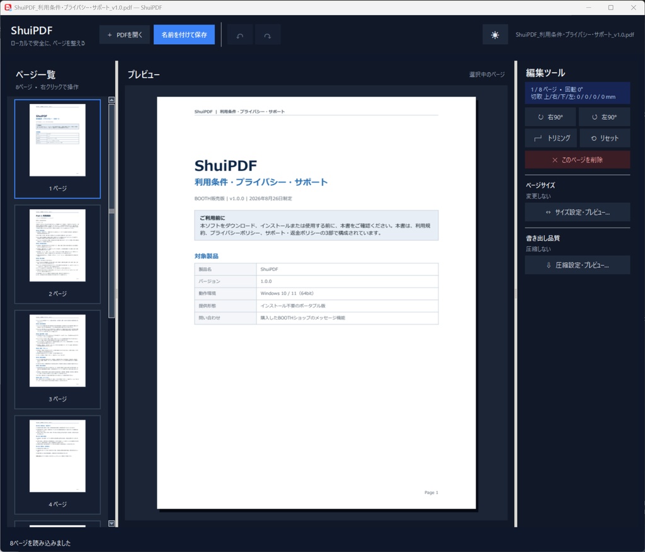Open a PDF with the PDFを開く button
Viewport: 645px width, 552px height.
(x=125, y=35)
